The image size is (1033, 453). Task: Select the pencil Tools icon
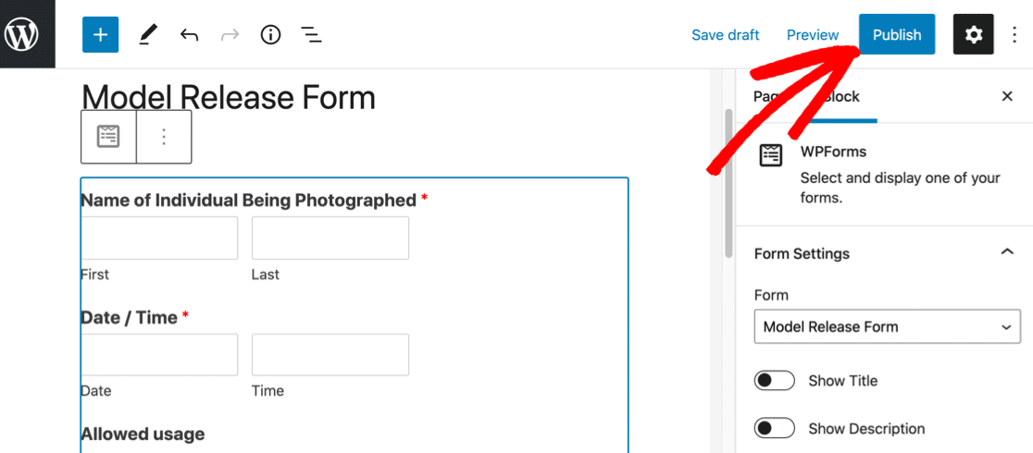pos(148,35)
